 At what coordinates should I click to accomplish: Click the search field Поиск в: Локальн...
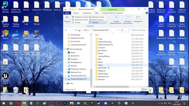point(137,30)
